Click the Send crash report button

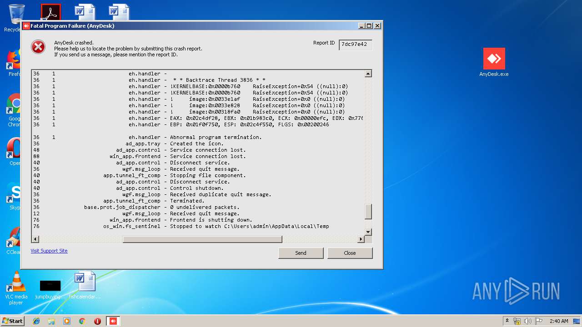[301, 253]
